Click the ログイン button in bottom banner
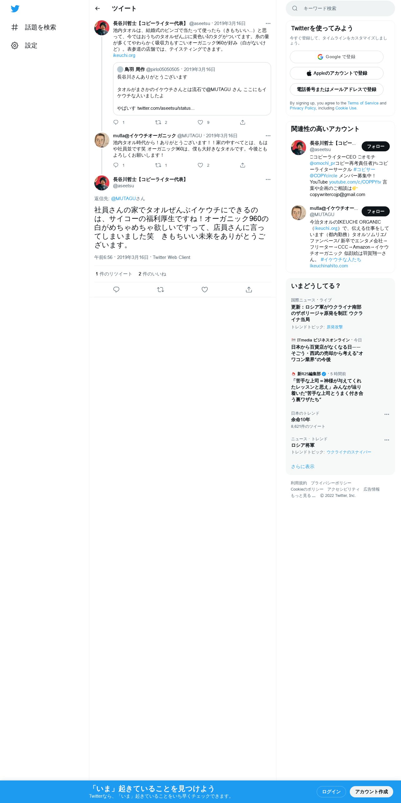The image size is (401, 803). click(331, 791)
